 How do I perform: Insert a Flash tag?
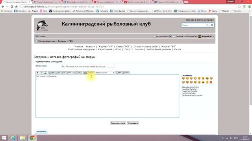91,72
